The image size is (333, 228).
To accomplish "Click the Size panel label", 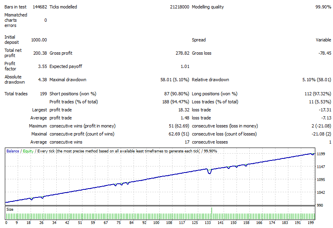I will pos(10,210).
